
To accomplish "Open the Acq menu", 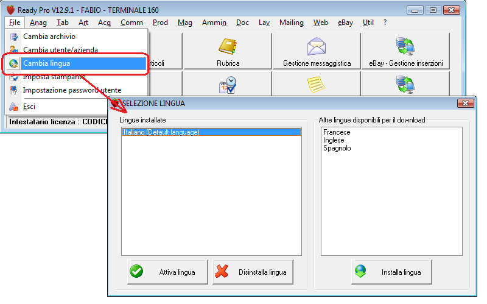I will tap(104, 23).
